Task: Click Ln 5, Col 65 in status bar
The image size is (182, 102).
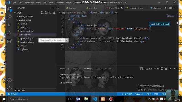Action: pos(127,94)
